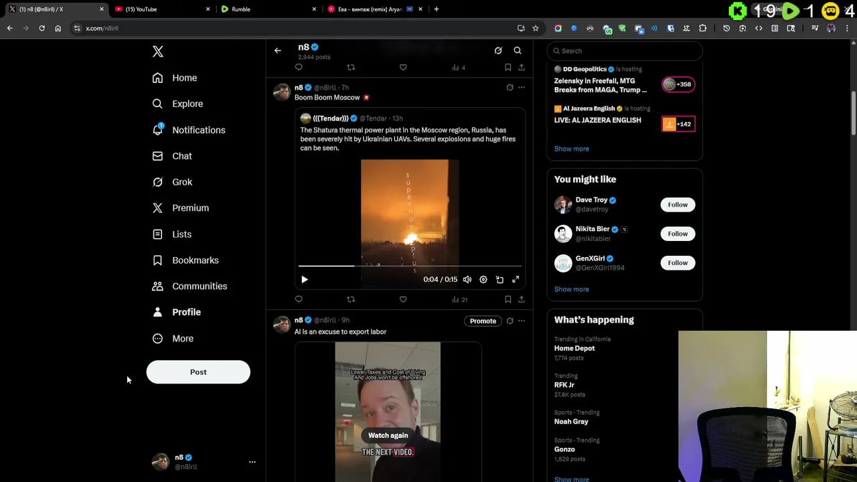The height and width of the screenshot is (482, 857).
Task: Seek on the video progress bar
Action: click(410, 266)
